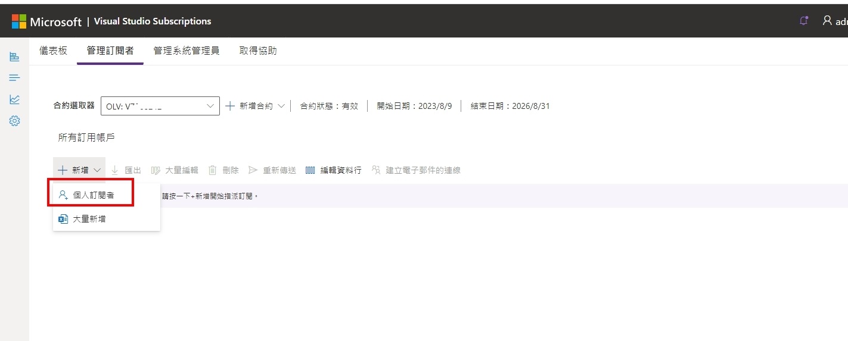Click the 編輯資料行 columns icon
The width and height of the screenshot is (848, 341).
pyautogui.click(x=310, y=170)
